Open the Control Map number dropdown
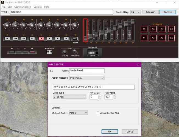Viewport: 179px width, 137px height. coord(135,12)
